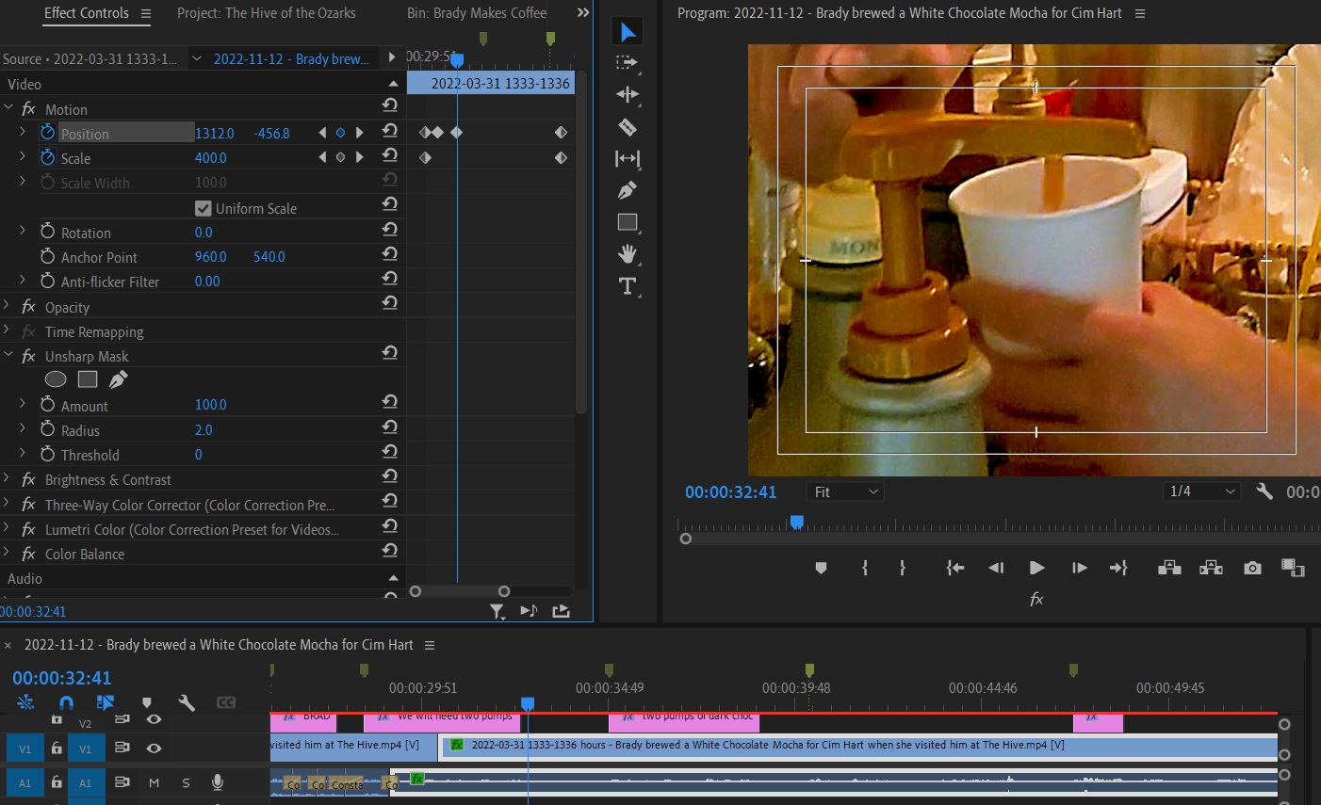Screen dimensions: 1321x805
Task: Select the Type tool
Action: click(x=628, y=286)
